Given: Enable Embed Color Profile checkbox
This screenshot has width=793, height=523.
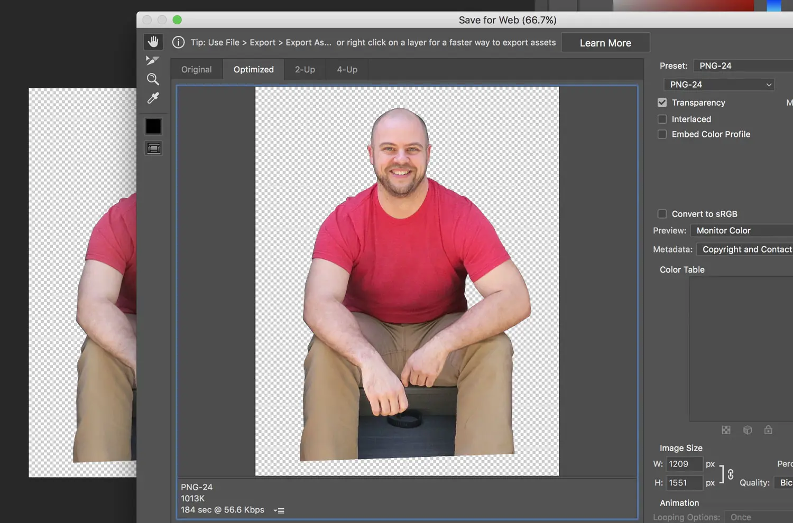Looking at the screenshot, I should point(662,134).
